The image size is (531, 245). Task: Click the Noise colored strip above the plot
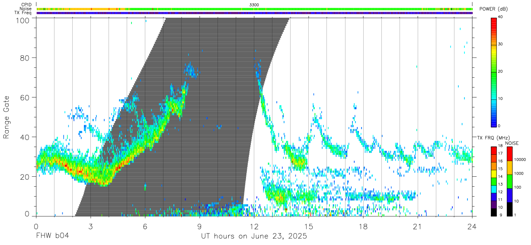(x=254, y=9)
